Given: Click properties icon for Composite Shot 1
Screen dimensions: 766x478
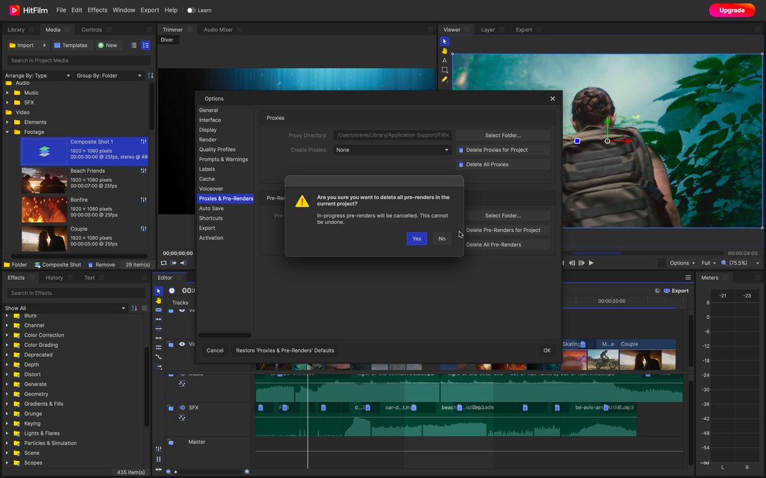Looking at the screenshot, I should (x=144, y=141).
